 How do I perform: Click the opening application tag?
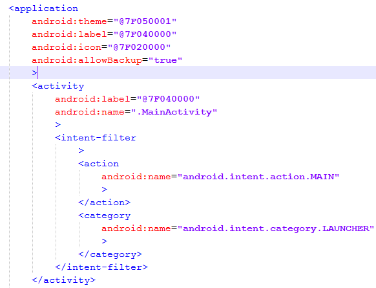tap(43, 8)
